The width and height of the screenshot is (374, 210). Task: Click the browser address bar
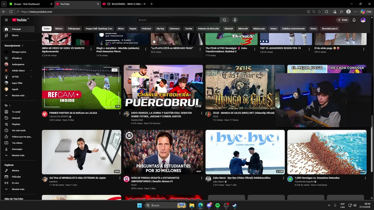coord(161,12)
